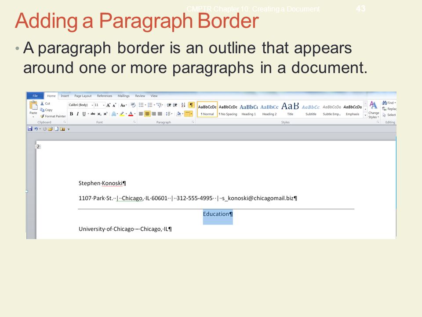Apply the Heading 2 style
The height and width of the screenshot is (317, 422).
point(269,110)
